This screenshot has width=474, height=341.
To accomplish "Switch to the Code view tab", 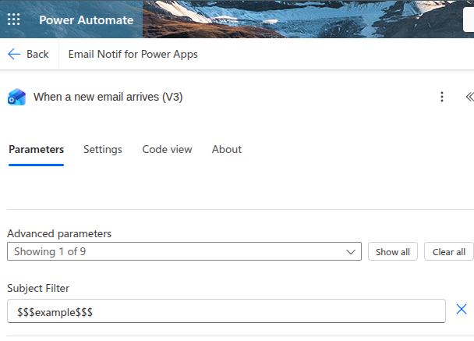I will 167,149.
